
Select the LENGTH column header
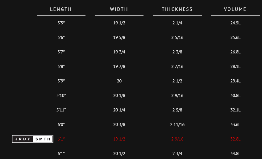(61, 9)
